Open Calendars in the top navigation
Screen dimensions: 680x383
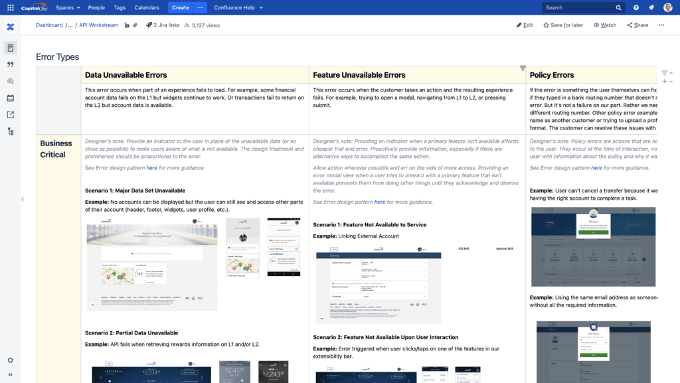[x=147, y=7]
